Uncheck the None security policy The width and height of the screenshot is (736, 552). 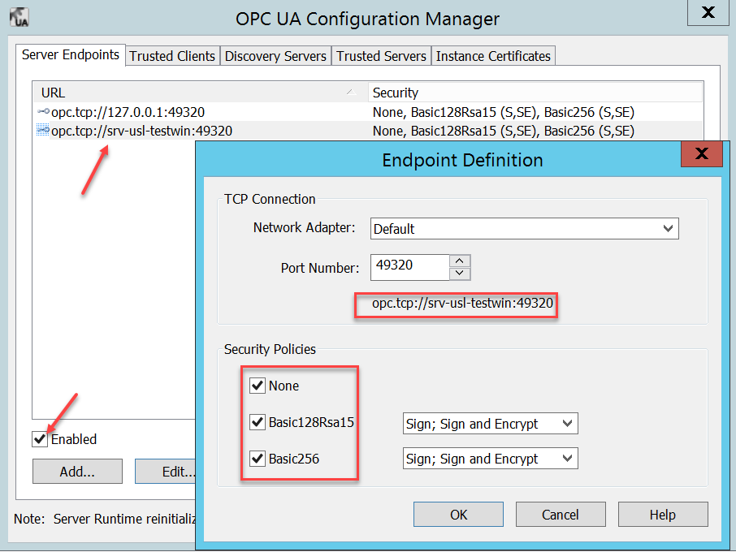258,386
